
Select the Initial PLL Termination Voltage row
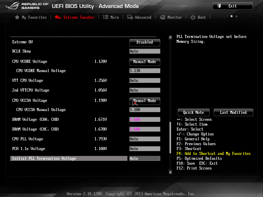pos(69,159)
